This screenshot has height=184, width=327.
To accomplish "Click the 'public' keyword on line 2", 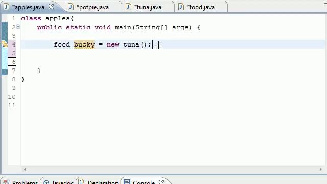I will pos(50,27).
